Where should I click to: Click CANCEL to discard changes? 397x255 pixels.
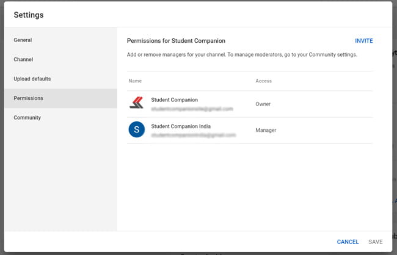(x=348, y=242)
